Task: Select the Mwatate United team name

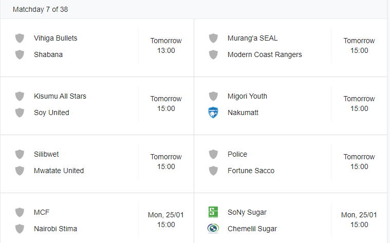Action: pyautogui.click(x=59, y=171)
